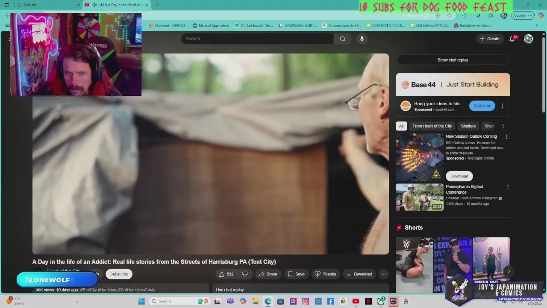Expand Live chat replay section
This screenshot has width=547, height=308.
coord(300,289)
